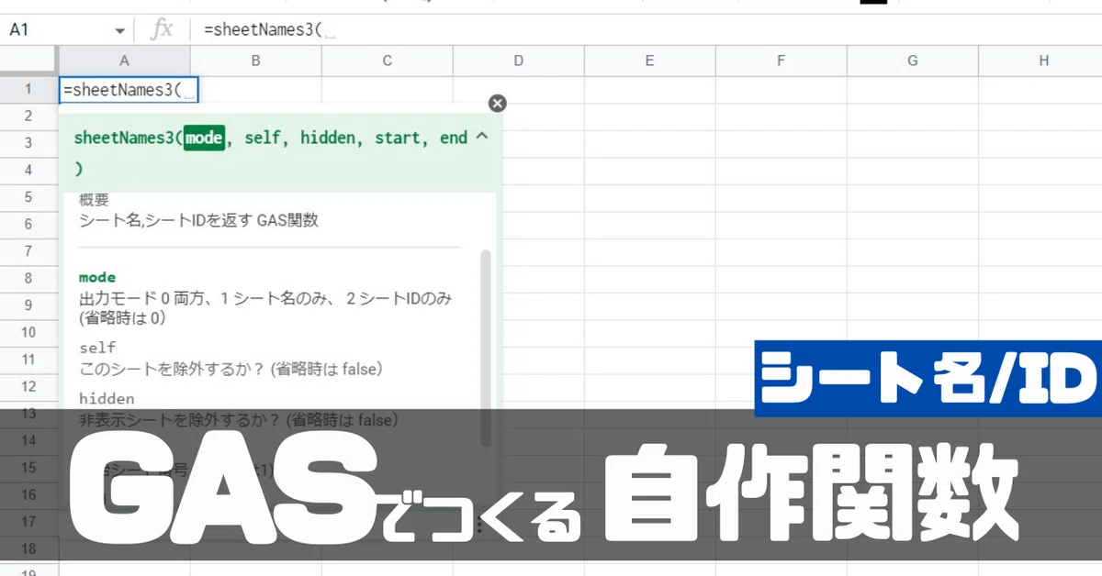The height and width of the screenshot is (576, 1102).
Task: Select row 2 header
Action: pyautogui.click(x=29, y=116)
